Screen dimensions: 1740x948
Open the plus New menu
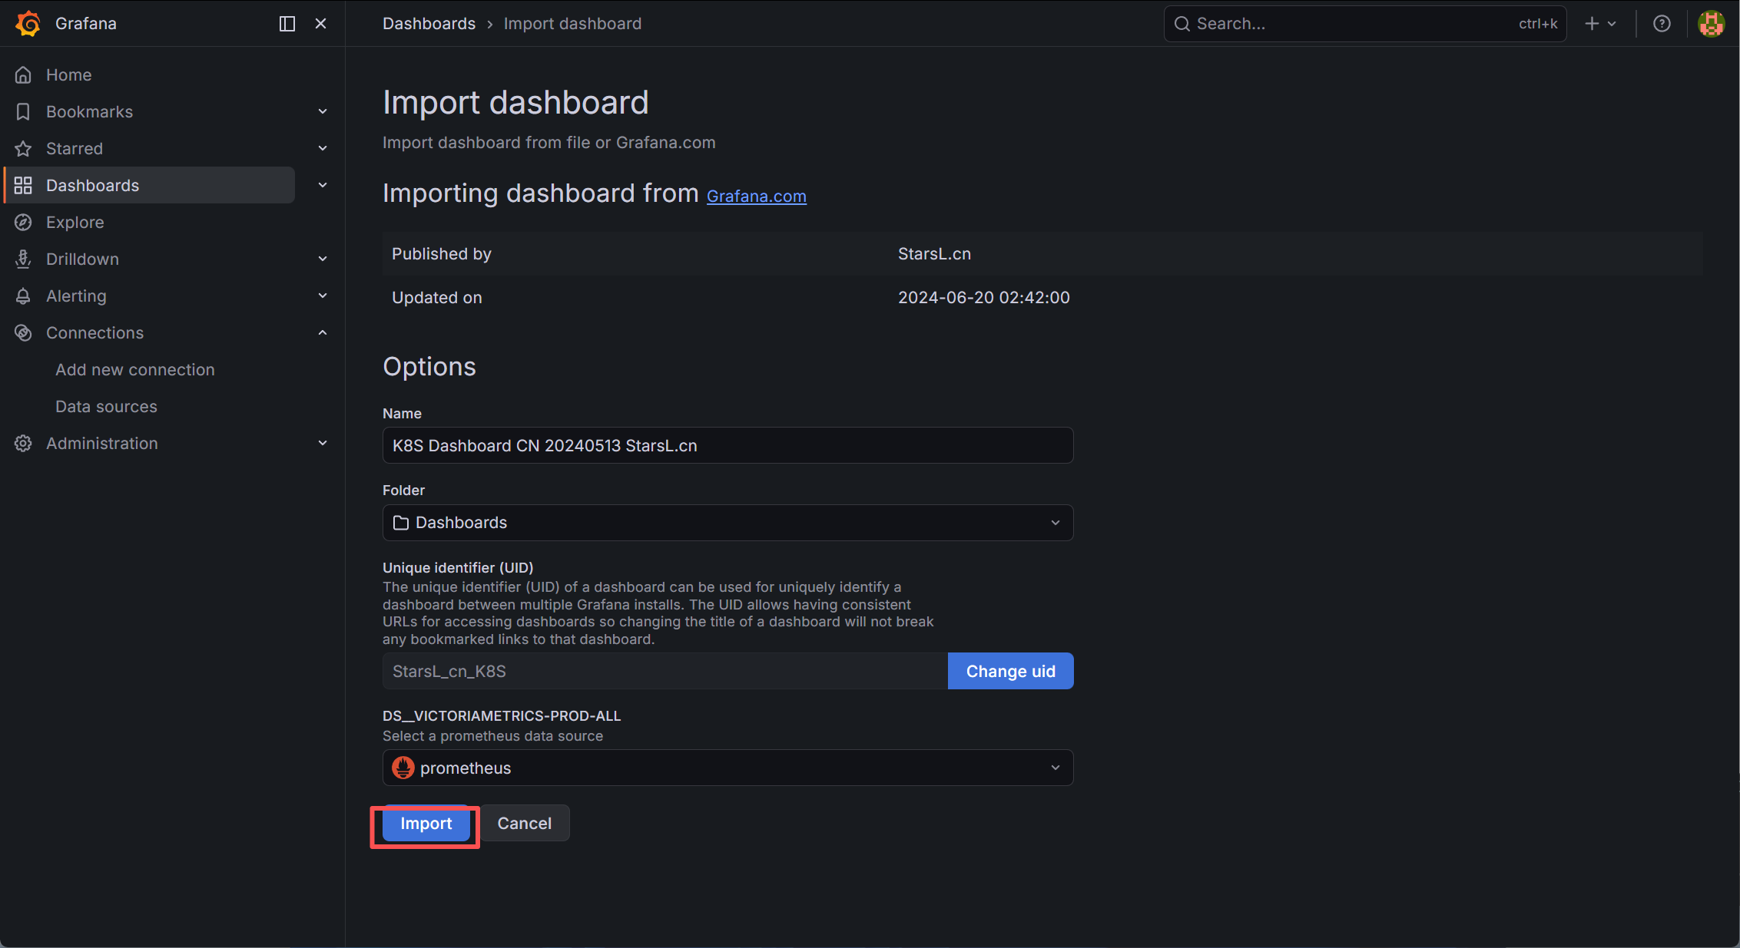[1600, 24]
